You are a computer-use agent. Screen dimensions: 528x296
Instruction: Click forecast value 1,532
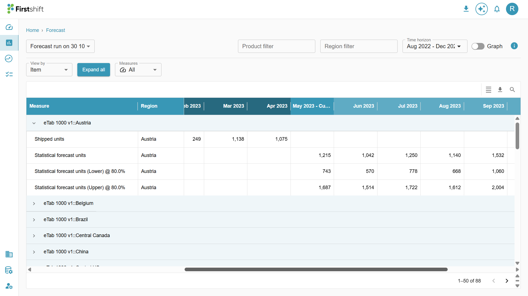tap(498, 155)
